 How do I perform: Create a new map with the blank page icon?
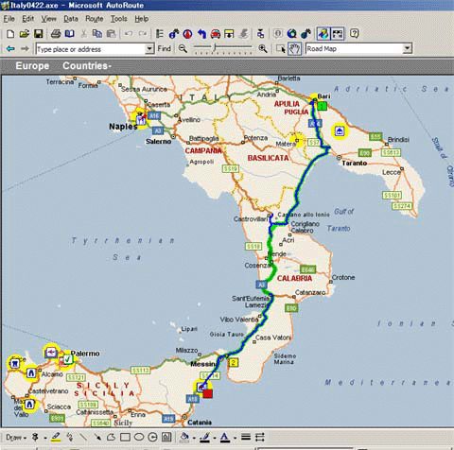tap(10, 34)
